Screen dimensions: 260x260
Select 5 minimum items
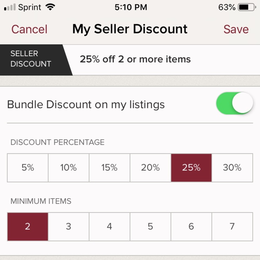tap(150, 226)
